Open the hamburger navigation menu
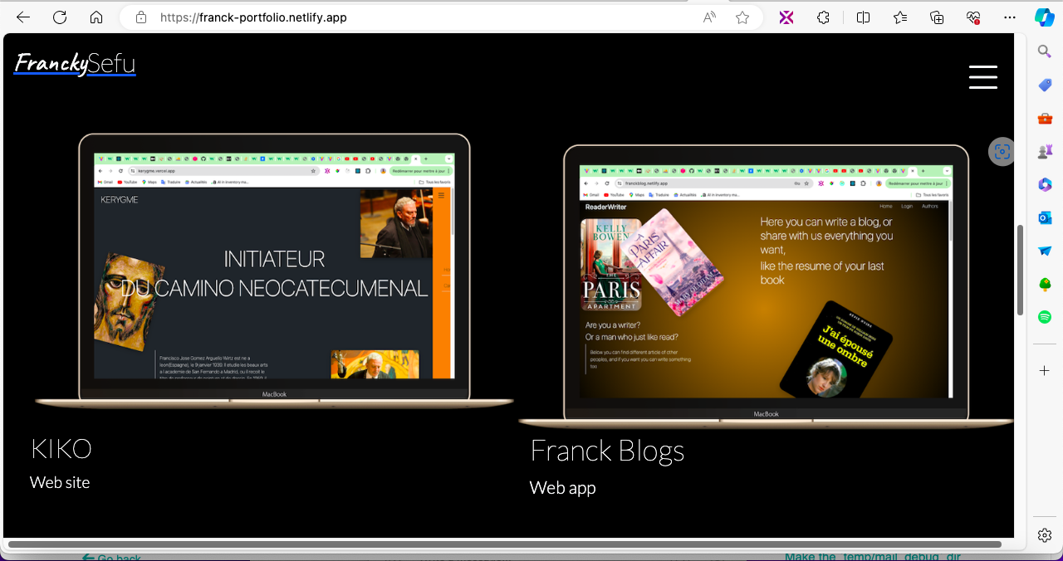Image resolution: width=1063 pixels, height=561 pixels. click(x=982, y=76)
